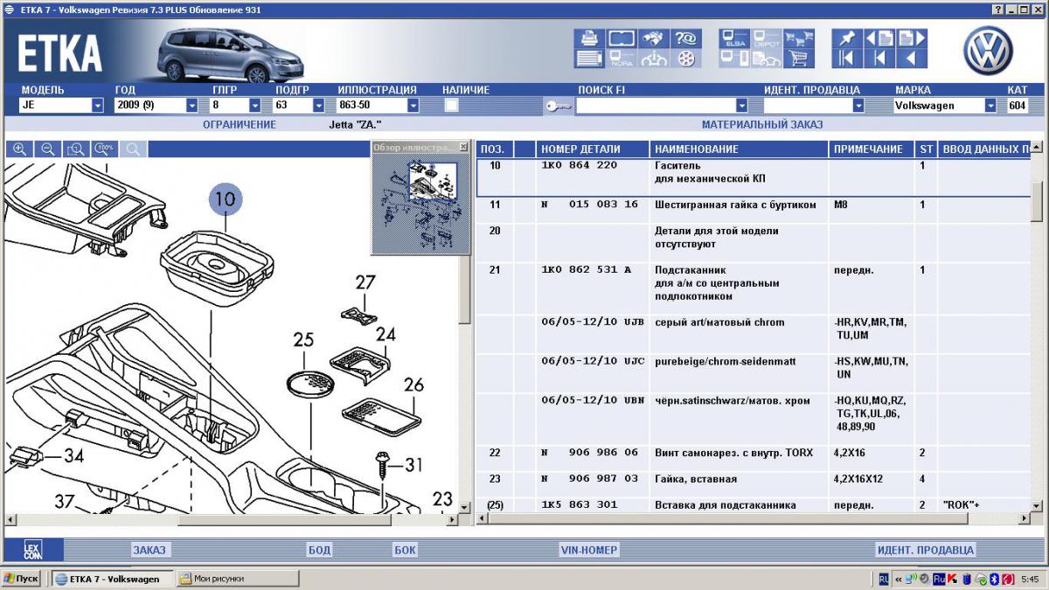Click the ОГРАНИЧЕНИЕ label link

240,124
